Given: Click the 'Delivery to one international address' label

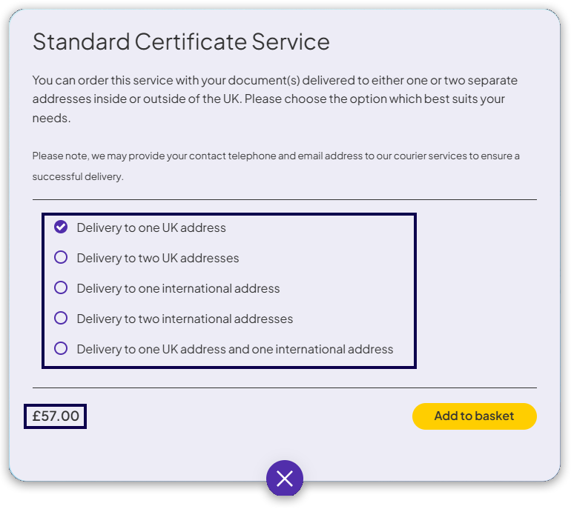Looking at the screenshot, I should pos(178,289).
